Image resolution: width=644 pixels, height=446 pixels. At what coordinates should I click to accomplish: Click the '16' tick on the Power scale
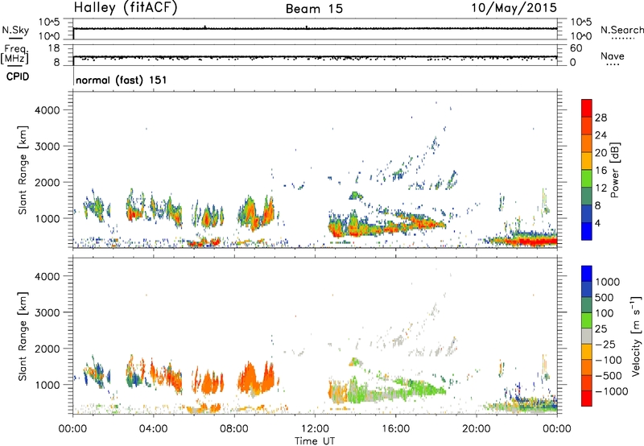pyautogui.click(x=601, y=171)
